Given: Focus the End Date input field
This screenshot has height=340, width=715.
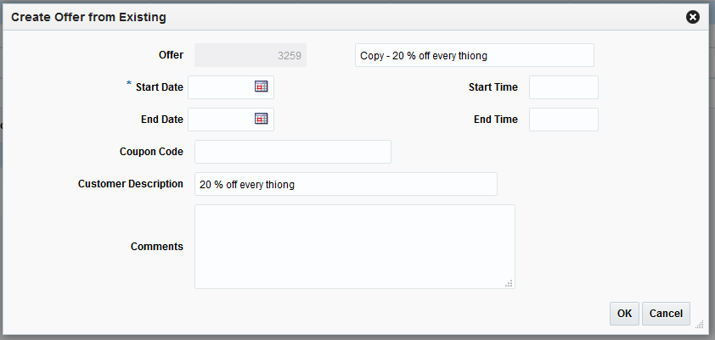Looking at the screenshot, I should point(221,120).
